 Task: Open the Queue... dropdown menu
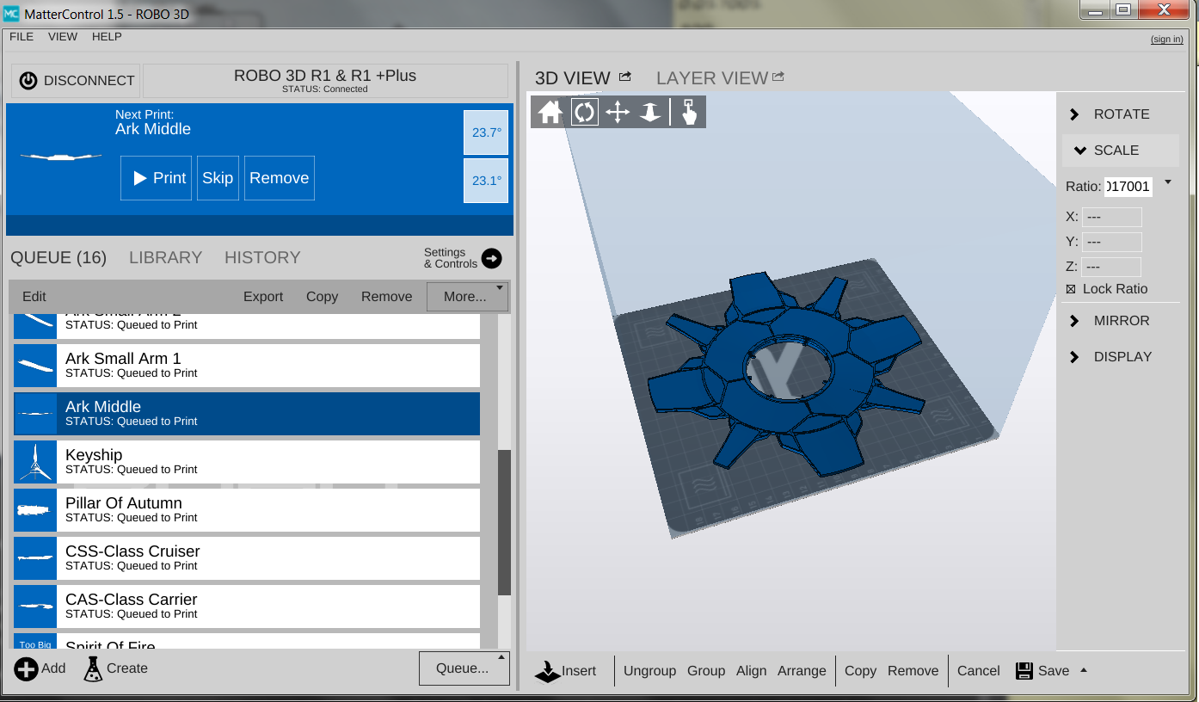coord(464,668)
